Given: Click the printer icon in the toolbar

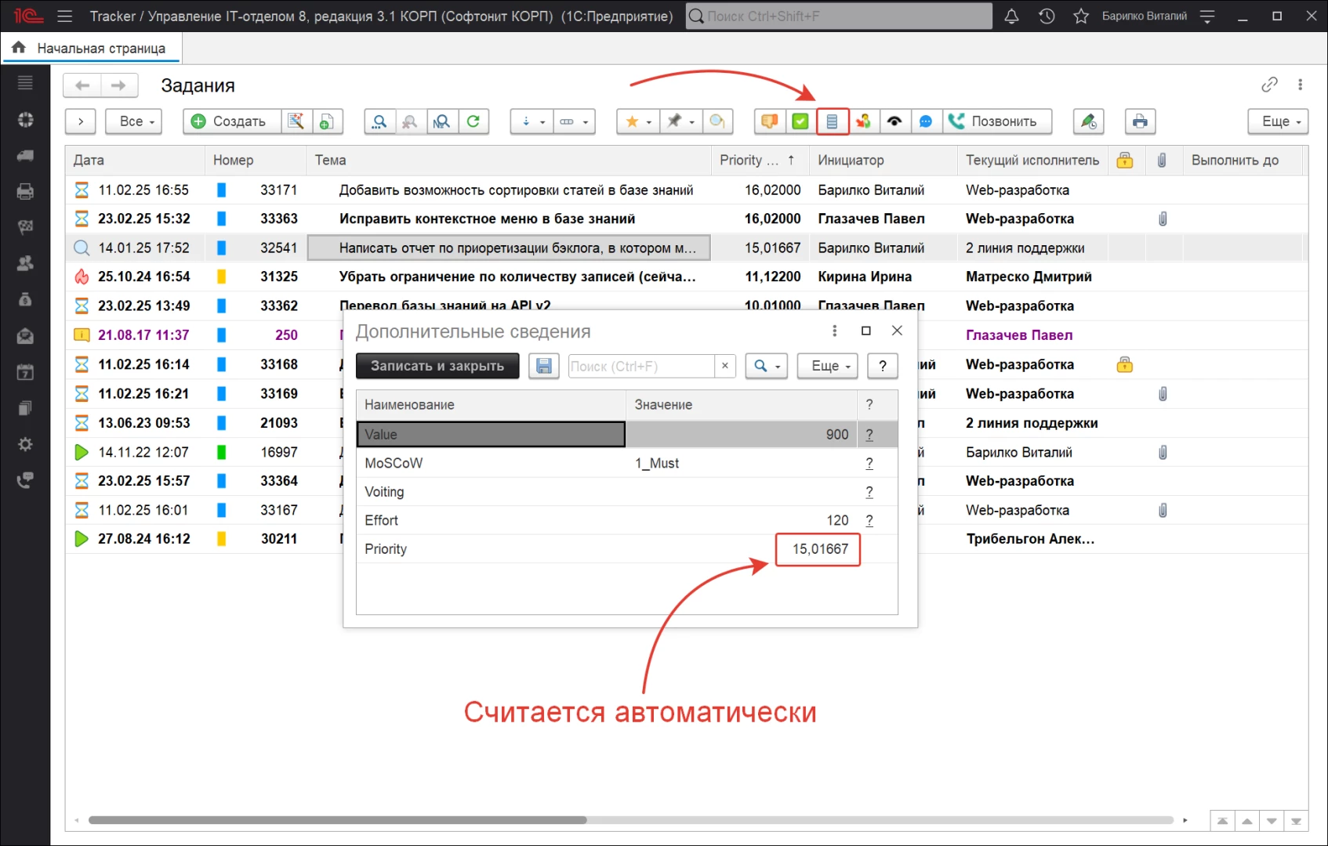Looking at the screenshot, I should click(x=1140, y=121).
